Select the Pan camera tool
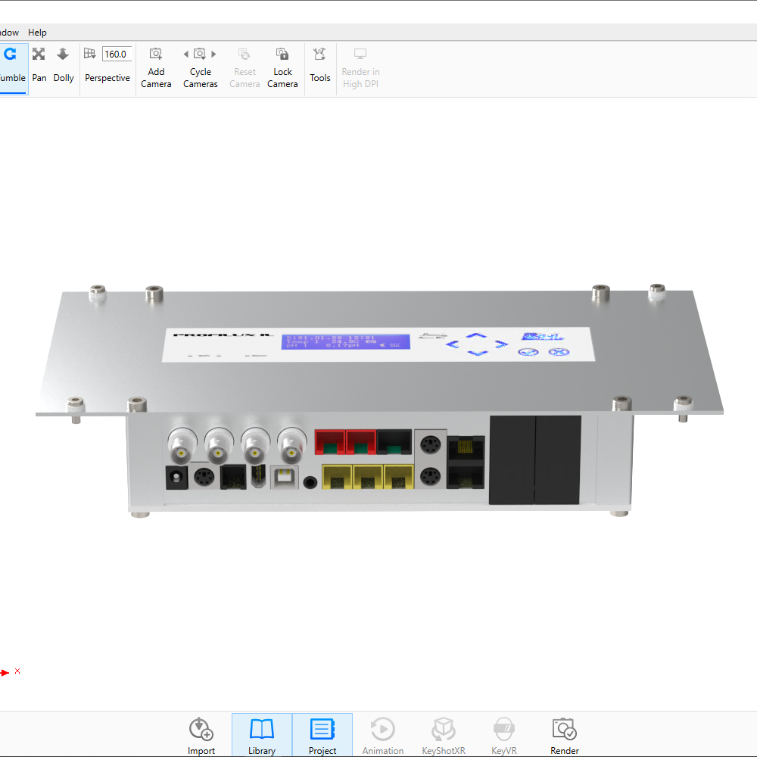The image size is (757, 757). point(39,64)
